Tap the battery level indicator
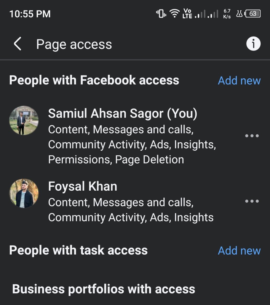This screenshot has height=305, width=270. (x=253, y=13)
